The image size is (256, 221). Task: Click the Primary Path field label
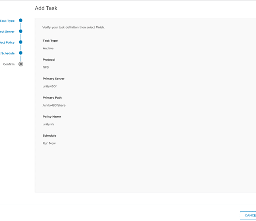point(52,98)
